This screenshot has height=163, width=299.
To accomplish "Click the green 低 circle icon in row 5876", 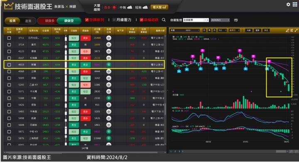I will [x=109, y=138].
